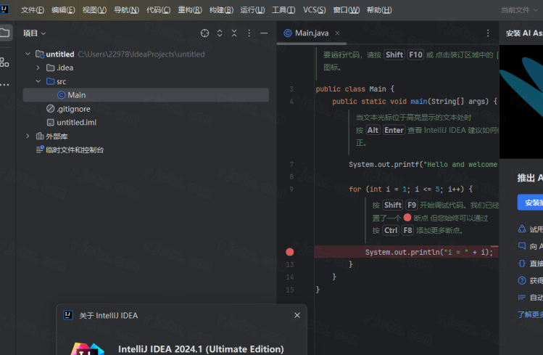Viewport: 543px width, 355px height.
Task: Open the Structure tool window in sidebar
Action: tap(5, 62)
